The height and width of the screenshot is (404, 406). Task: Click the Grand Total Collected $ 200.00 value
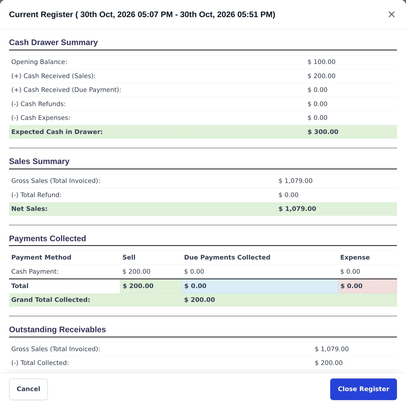point(199,300)
